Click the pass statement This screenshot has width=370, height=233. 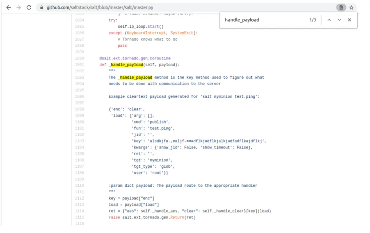coord(122,46)
